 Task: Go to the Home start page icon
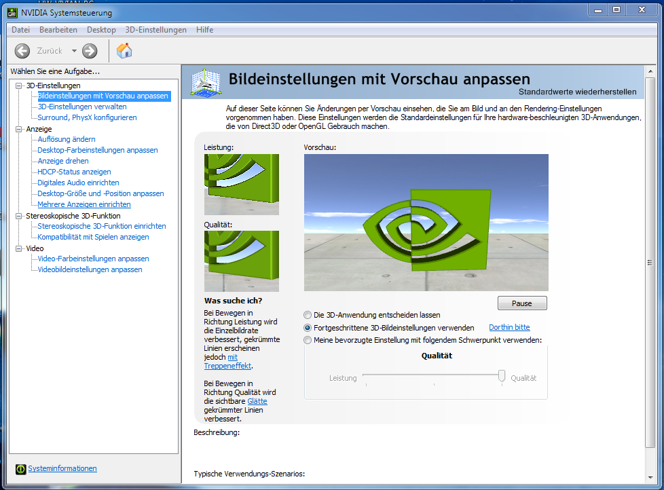124,51
